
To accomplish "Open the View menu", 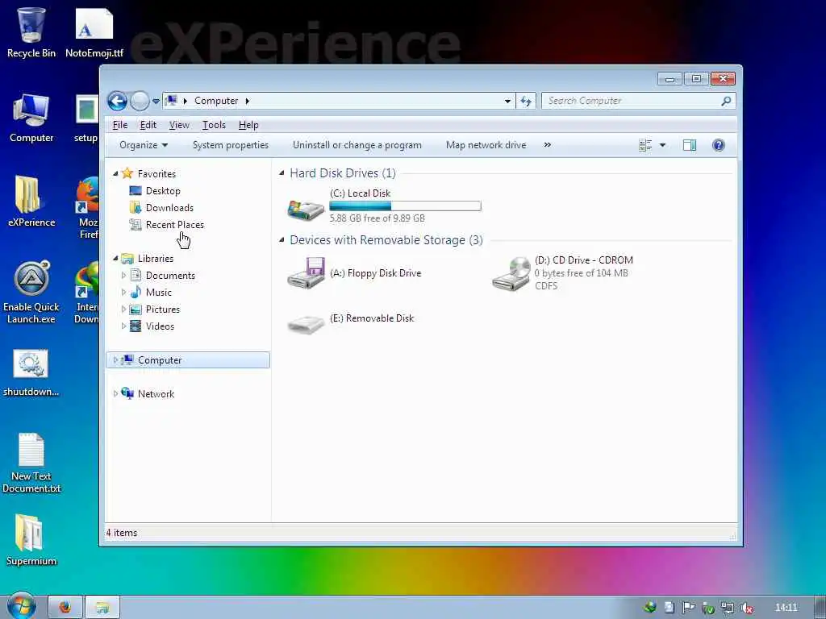I will [x=179, y=125].
